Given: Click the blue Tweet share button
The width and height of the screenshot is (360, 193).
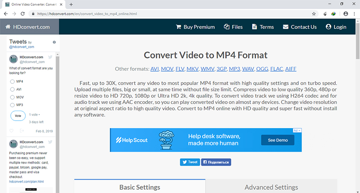Looking at the screenshot, I should tap(190, 162).
